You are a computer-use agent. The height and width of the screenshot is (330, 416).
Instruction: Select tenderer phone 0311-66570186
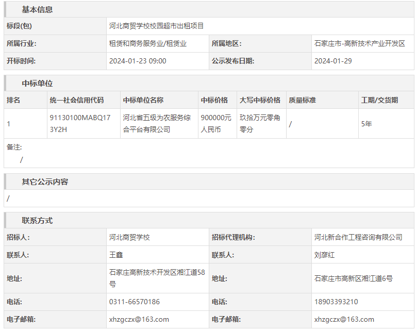135,302
